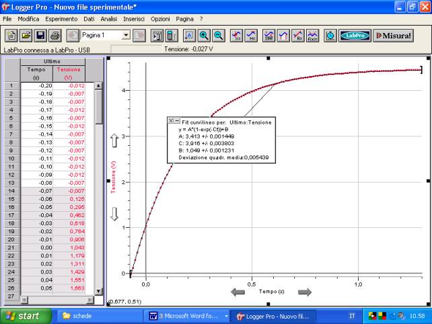432x324 pixels.
Task: Click the Open file folder icon
Action: pyautogui.click(x=26, y=36)
